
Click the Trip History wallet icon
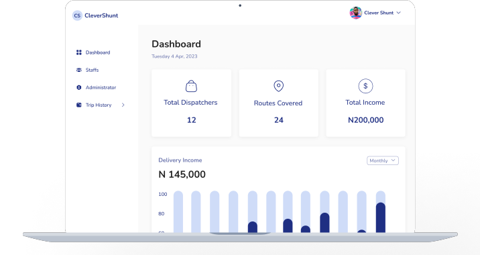pos(79,105)
